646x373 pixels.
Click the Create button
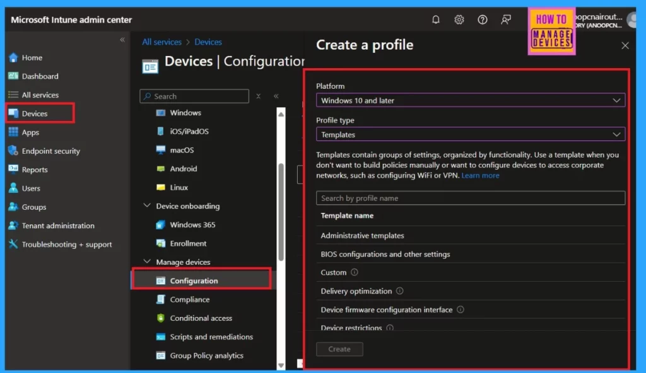(x=339, y=349)
